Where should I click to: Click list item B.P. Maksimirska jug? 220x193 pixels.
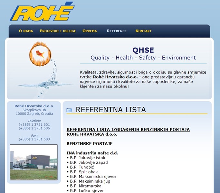(x=88, y=181)
